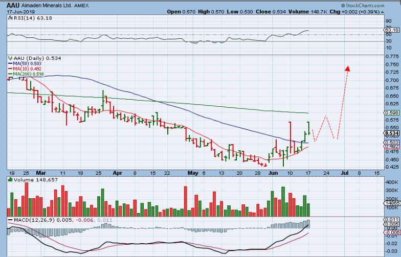Click the Mar month axis label
The width and height of the screenshot is (401, 257).
pos(41,173)
